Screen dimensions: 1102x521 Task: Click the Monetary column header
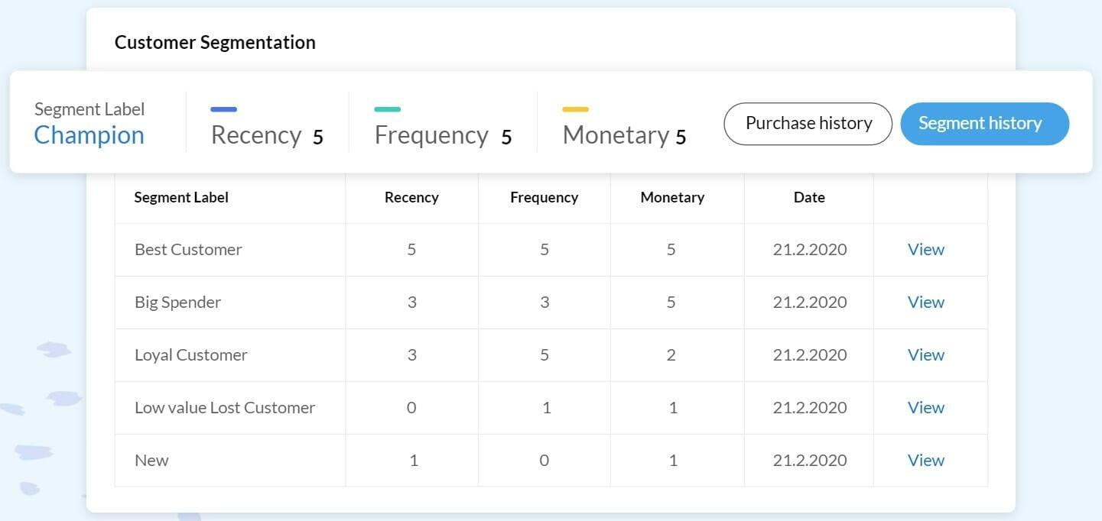coord(672,197)
